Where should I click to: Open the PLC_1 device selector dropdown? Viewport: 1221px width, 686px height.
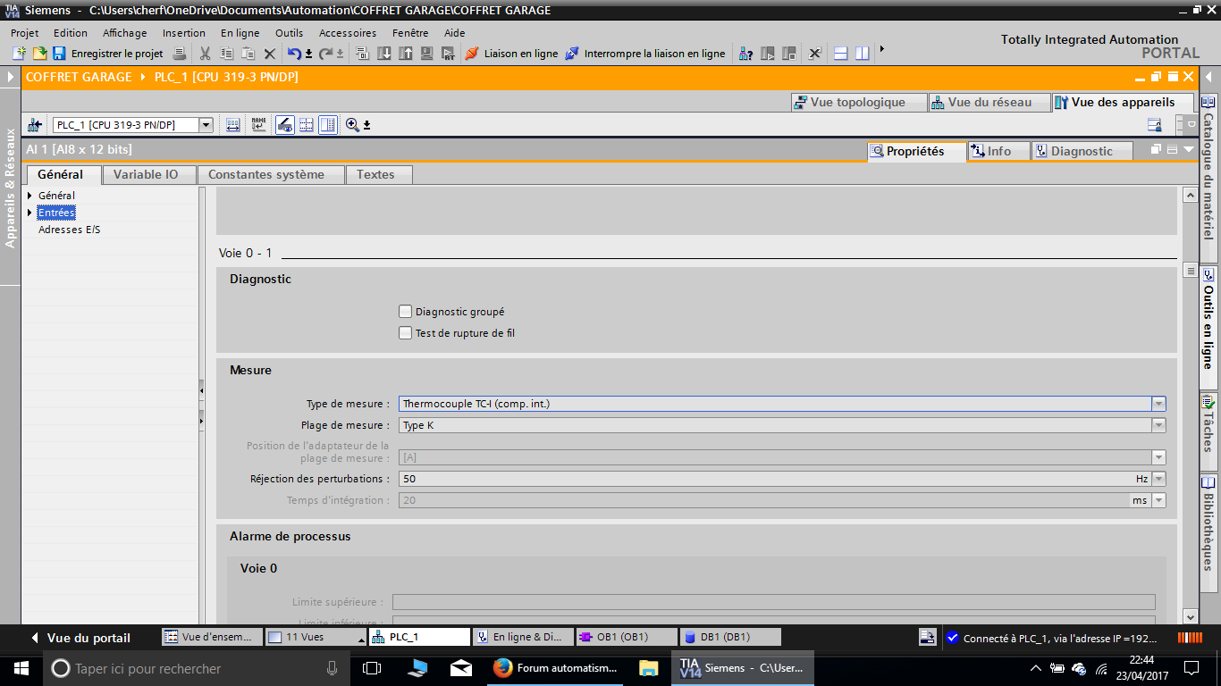pyautogui.click(x=206, y=125)
